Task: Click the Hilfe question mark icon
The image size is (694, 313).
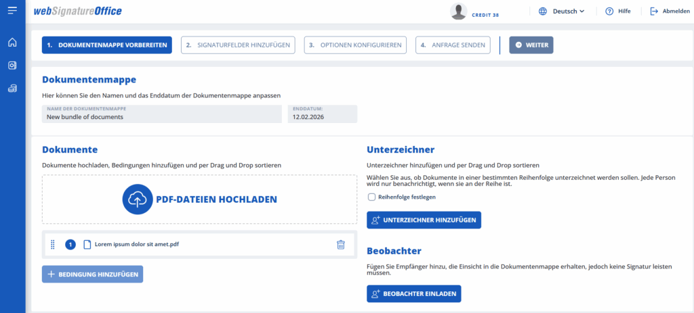Action: tap(609, 11)
